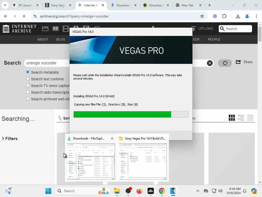The height and width of the screenshot is (197, 262).
Task: Click the purple gear extension icon
Action: tap(215, 16)
